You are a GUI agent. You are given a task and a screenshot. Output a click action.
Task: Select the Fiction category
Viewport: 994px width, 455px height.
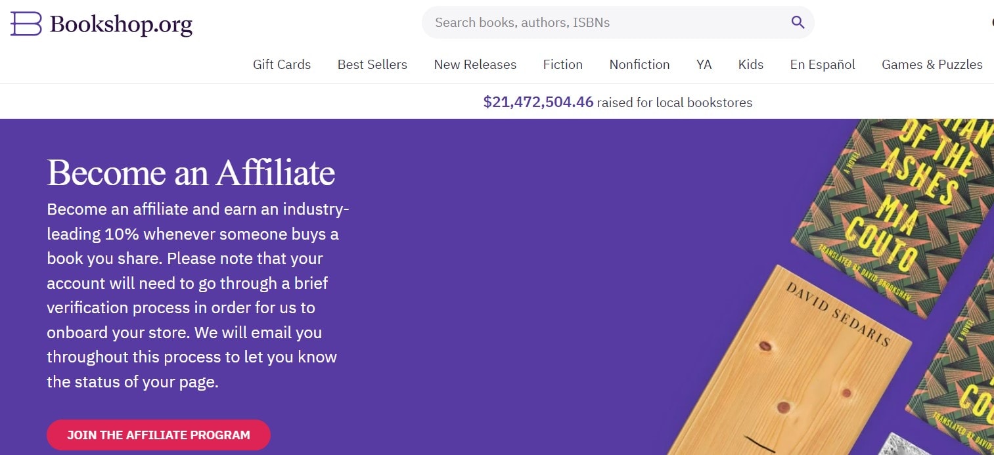[562, 64]
